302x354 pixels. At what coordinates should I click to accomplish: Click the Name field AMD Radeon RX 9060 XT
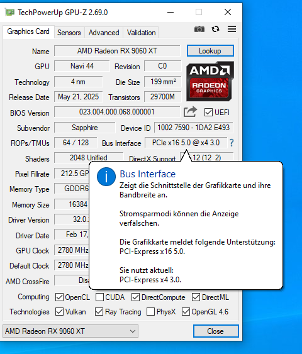click(117, 51)
